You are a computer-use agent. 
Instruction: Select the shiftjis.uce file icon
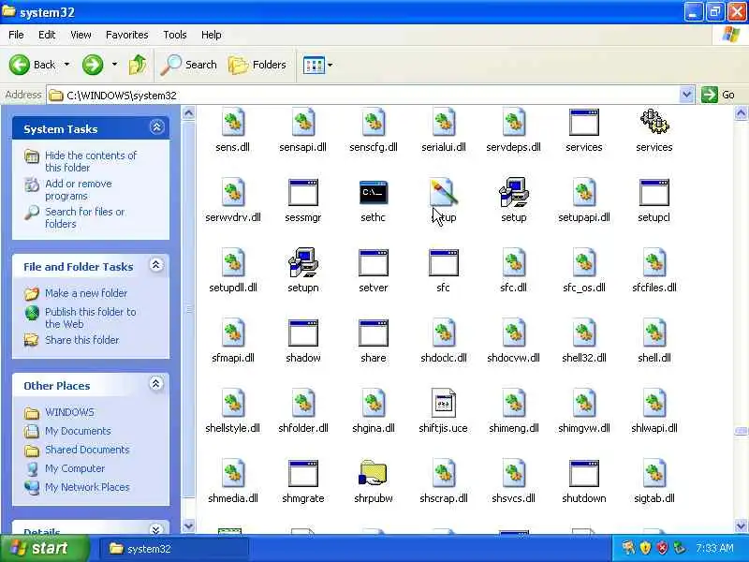pos(443,403)
